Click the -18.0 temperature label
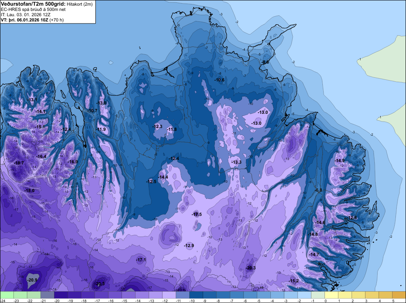The image size is (406, 303). [29, 190]
